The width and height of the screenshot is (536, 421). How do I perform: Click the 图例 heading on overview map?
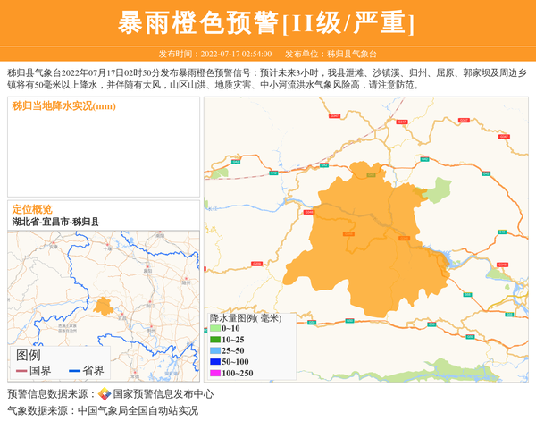coord(29,355)
